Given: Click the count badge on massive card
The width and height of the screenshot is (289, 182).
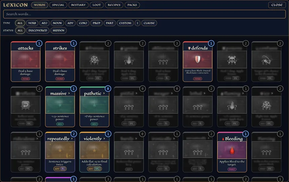Looking at the screenshot, I should coord(73,89).
